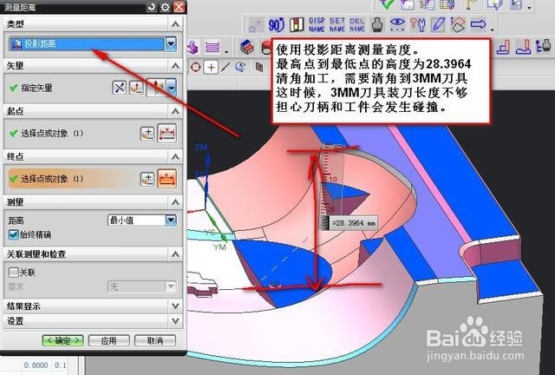The image size is (555, 375).
Task: Click the SET NAME toolbar icon
Action: [x=337, y=24]
